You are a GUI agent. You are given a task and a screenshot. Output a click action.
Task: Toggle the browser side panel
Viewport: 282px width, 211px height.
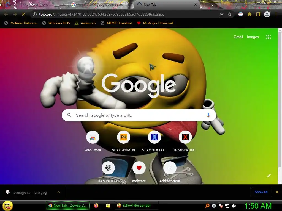pos(258,14)
